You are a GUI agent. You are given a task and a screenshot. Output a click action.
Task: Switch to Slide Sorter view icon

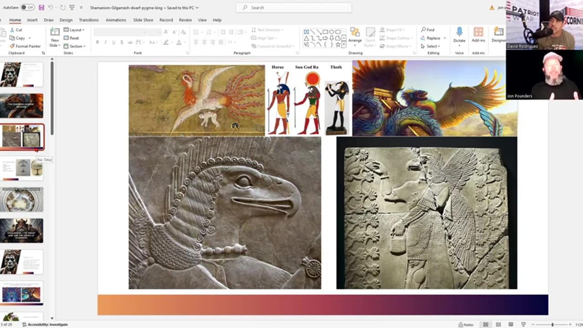498,324
